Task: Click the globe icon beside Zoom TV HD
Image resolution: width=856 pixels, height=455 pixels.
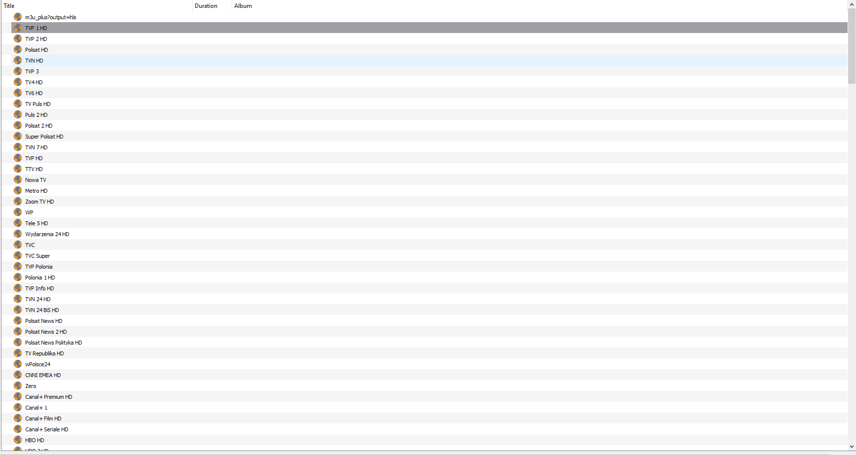Action: pos(18,201)
